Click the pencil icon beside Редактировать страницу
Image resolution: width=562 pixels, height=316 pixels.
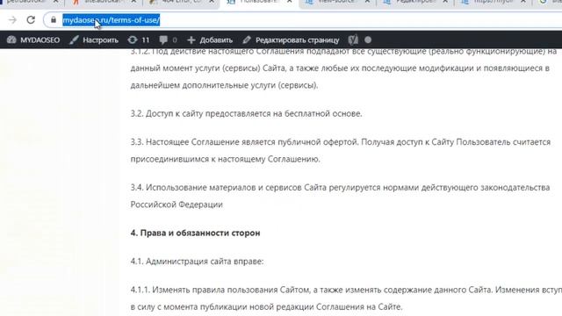tap(247, 39)
